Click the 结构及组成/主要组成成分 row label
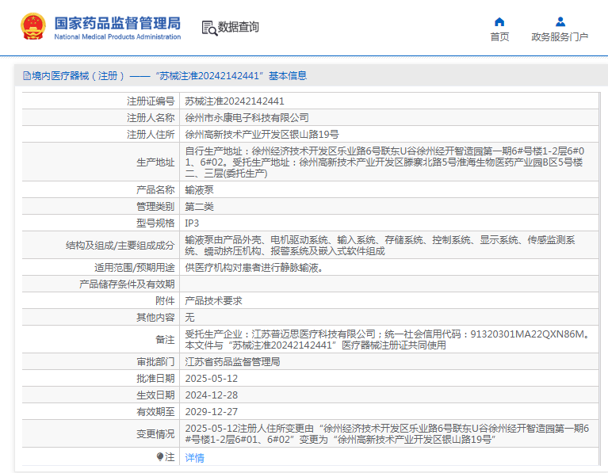Image resolution: width=608 pixels, height=473 pixels. (x=120, y=246)
